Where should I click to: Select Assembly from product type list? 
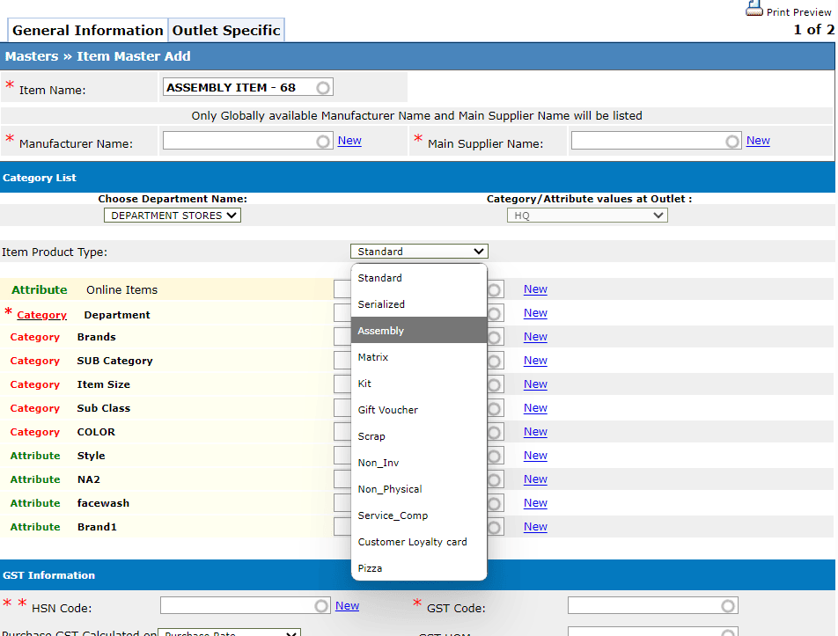[418, 331]
